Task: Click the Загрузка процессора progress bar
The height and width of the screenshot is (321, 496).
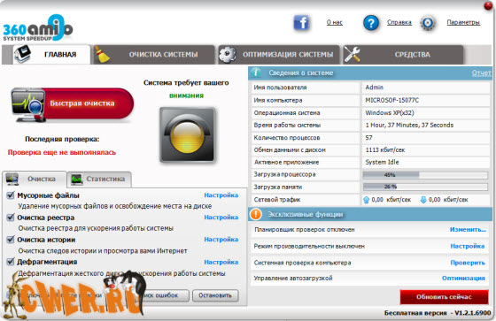Action: [425, 175]
